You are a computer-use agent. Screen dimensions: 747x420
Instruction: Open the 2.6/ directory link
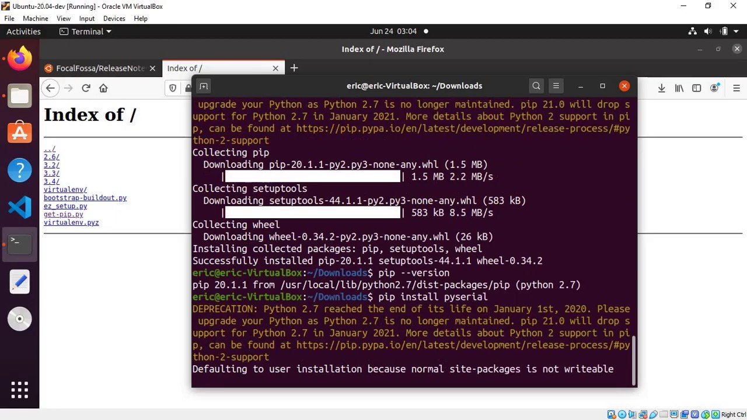tap(51, 157)
